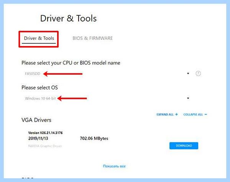Viewport: 230px width, 182px height.
Task: Click the CPU or BIOS model name label
Action: click(71, 63)
